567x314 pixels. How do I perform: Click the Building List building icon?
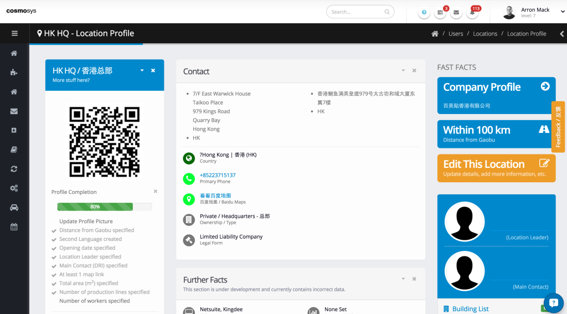click(x=446, y=309)
